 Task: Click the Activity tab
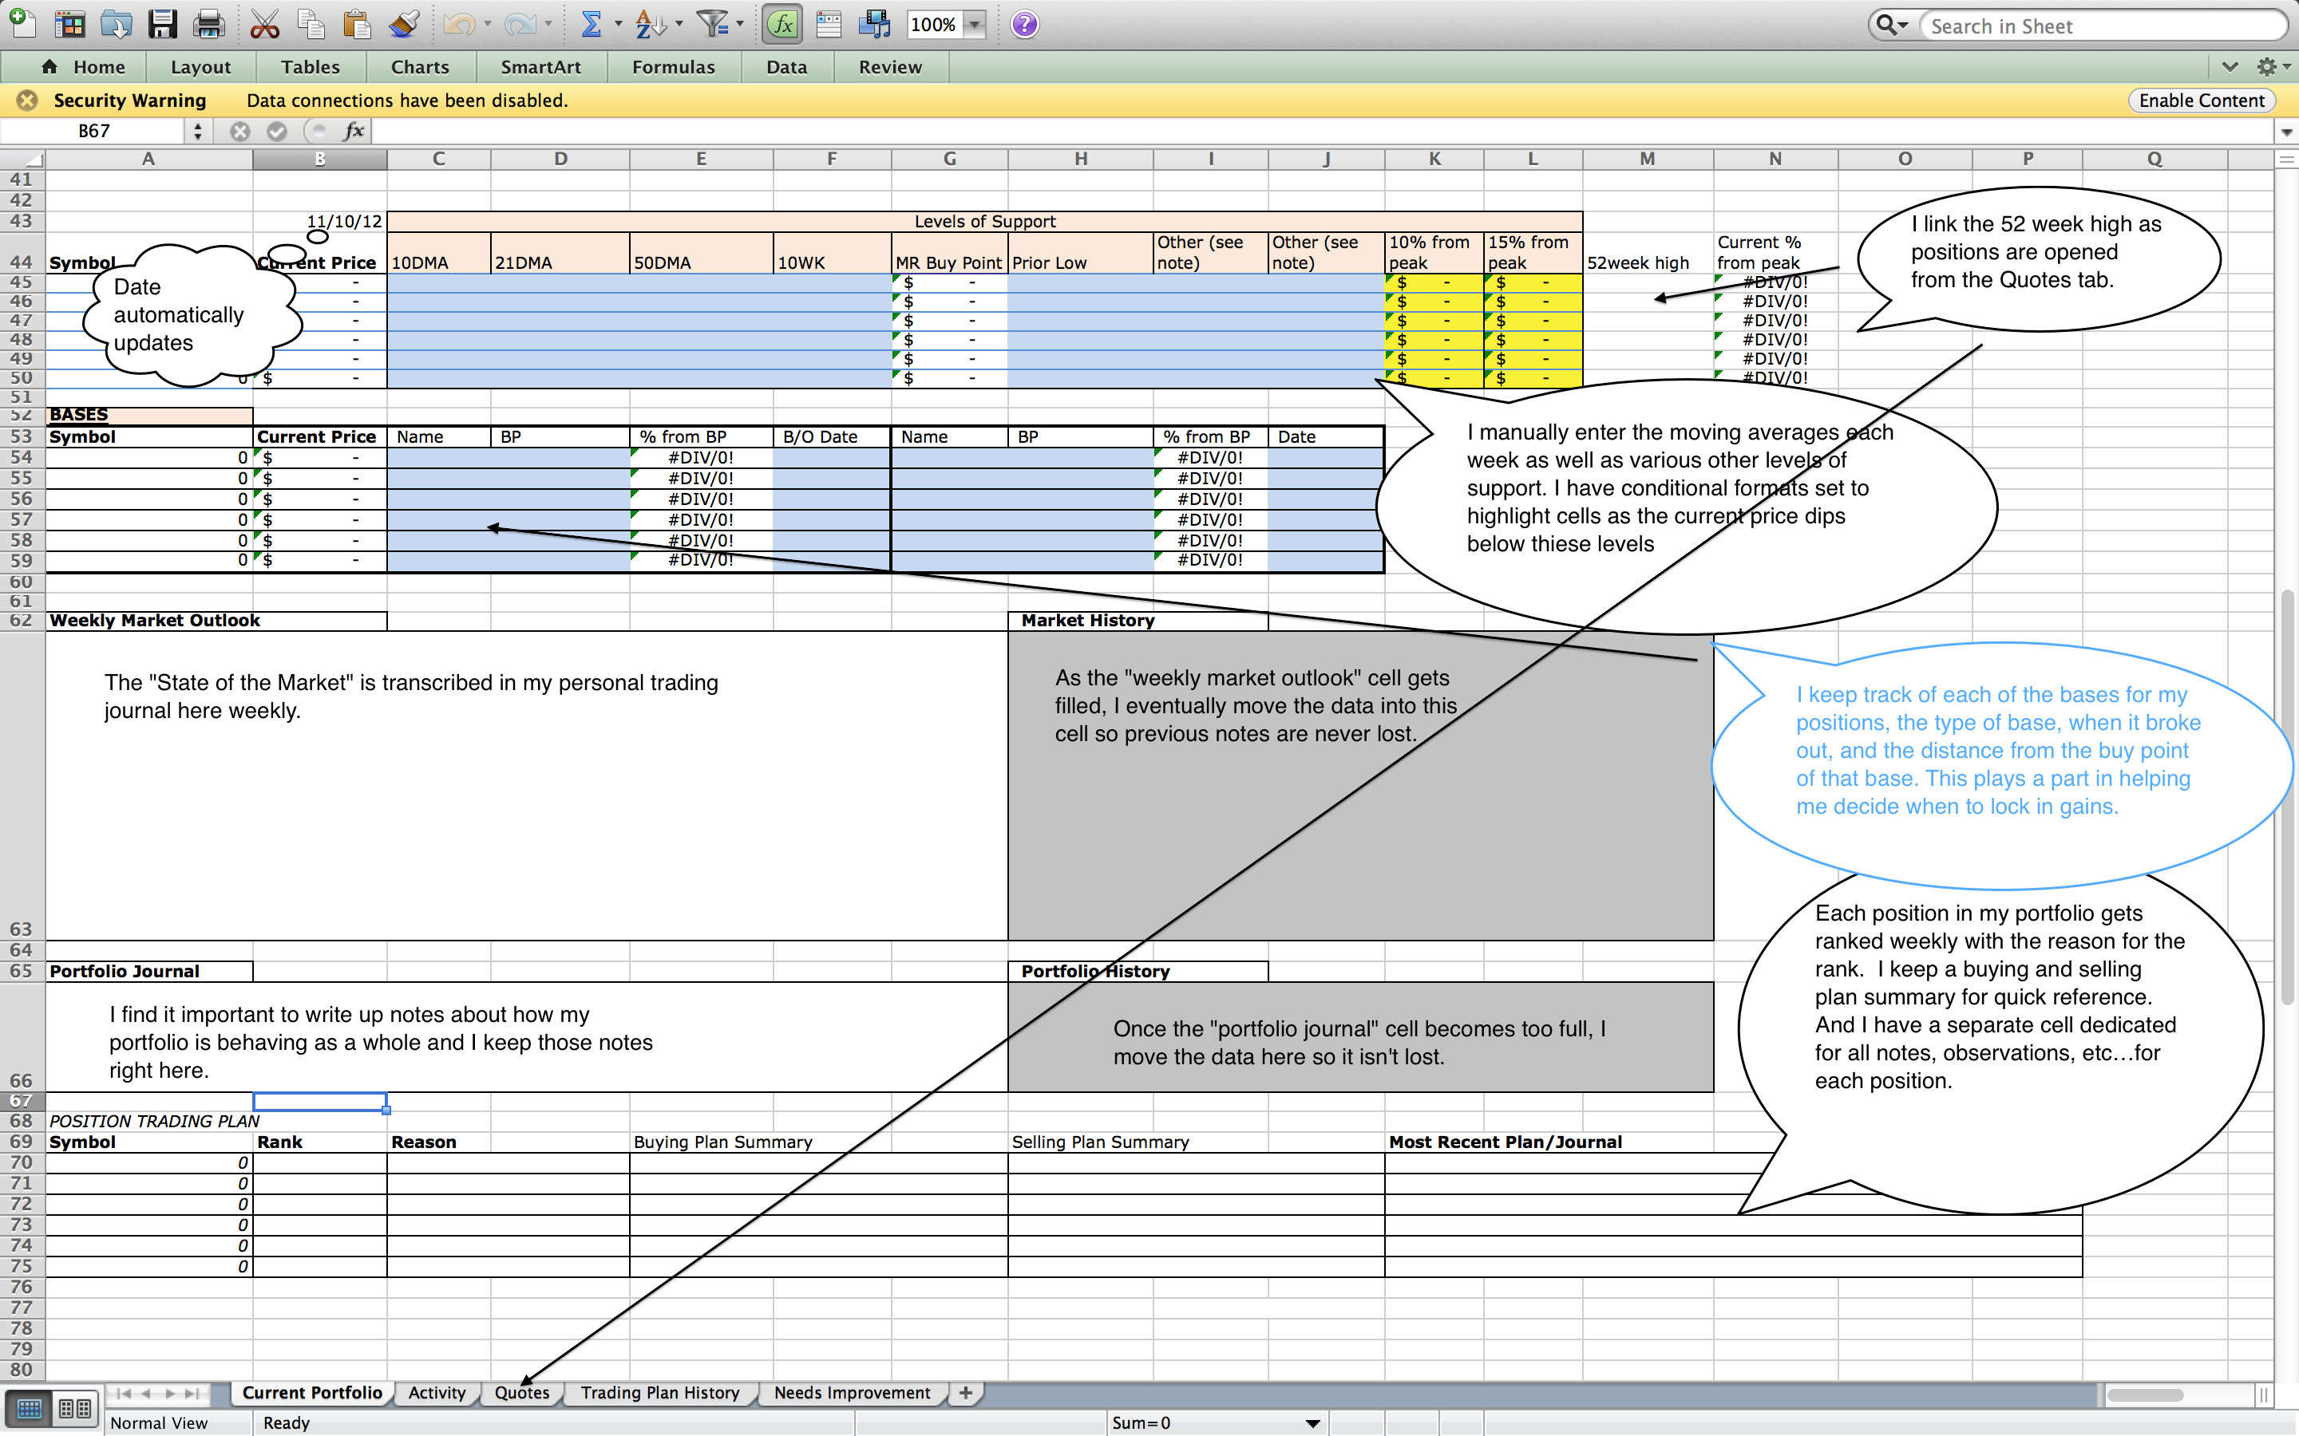(438, 1393)
